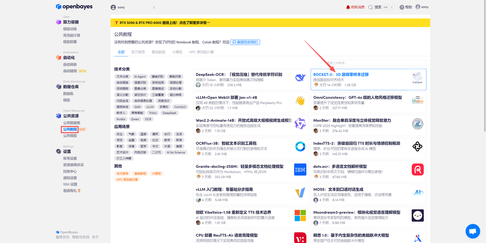
Task: Toggle the AI Agent filter tag
Action: (140, 77)
